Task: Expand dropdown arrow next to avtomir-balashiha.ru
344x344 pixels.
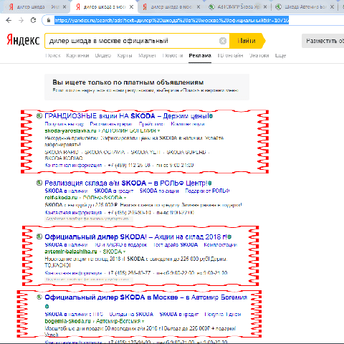Action: tap(124, 252)
